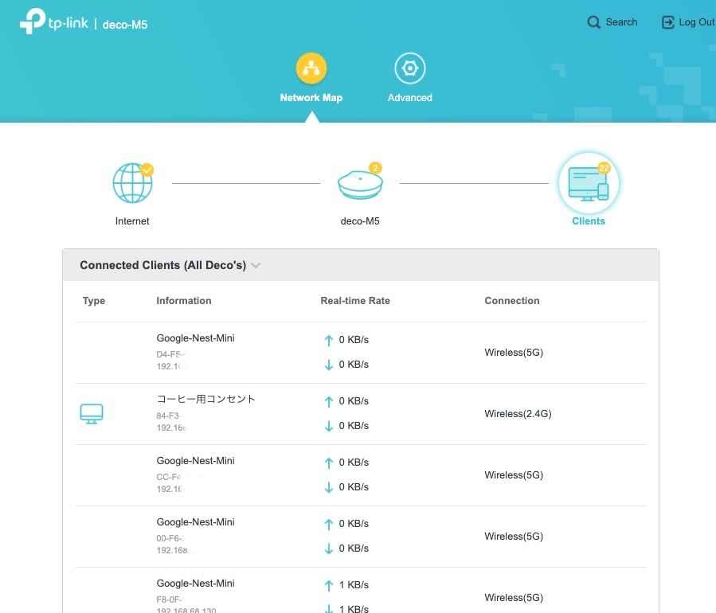716x613 pixels.
Task: Click the tp-link logo icon
Action: coord(33,21)
